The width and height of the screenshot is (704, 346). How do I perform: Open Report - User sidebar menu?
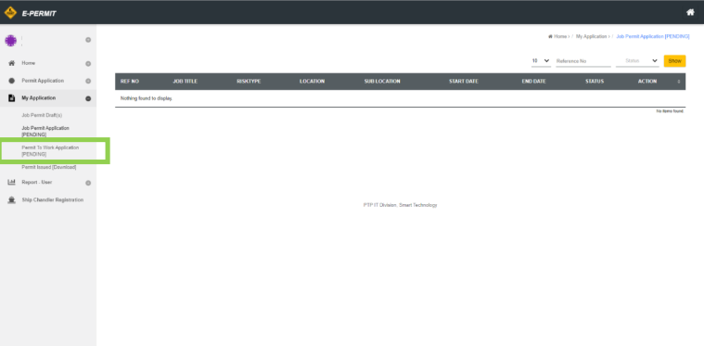click(x=37, y=182)
